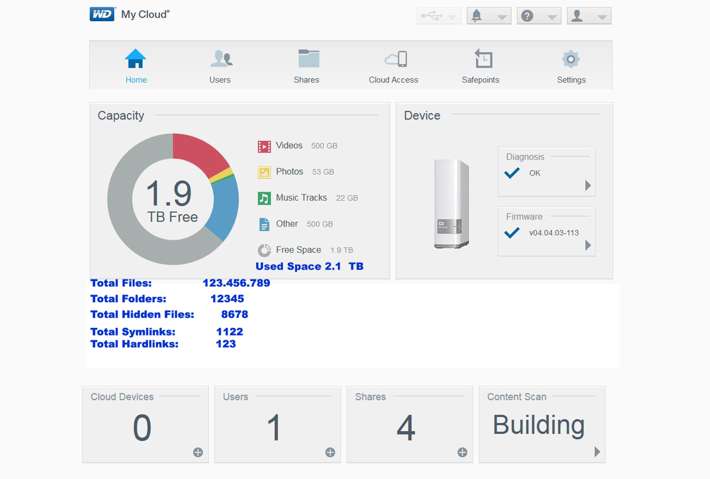Click the Videos 500 GB value
Screen dimensions: 710x479
324,146
